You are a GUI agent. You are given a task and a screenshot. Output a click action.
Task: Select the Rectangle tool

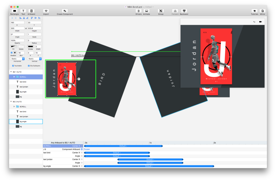tap(14, 11)
